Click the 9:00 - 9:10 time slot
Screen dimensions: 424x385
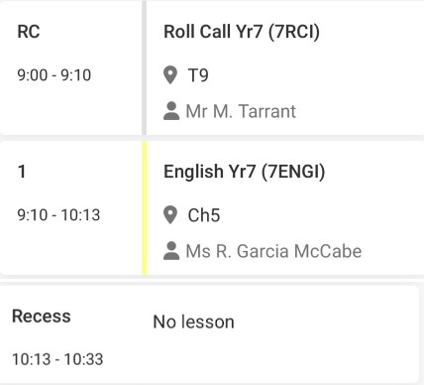pos(54,75)
